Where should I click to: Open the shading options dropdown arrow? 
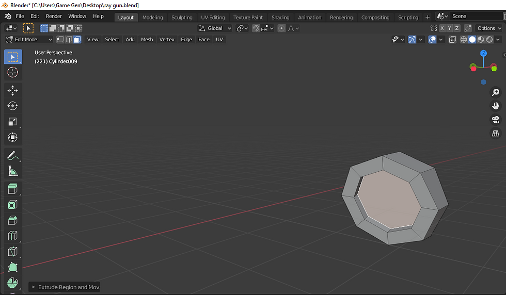[498, 39]
